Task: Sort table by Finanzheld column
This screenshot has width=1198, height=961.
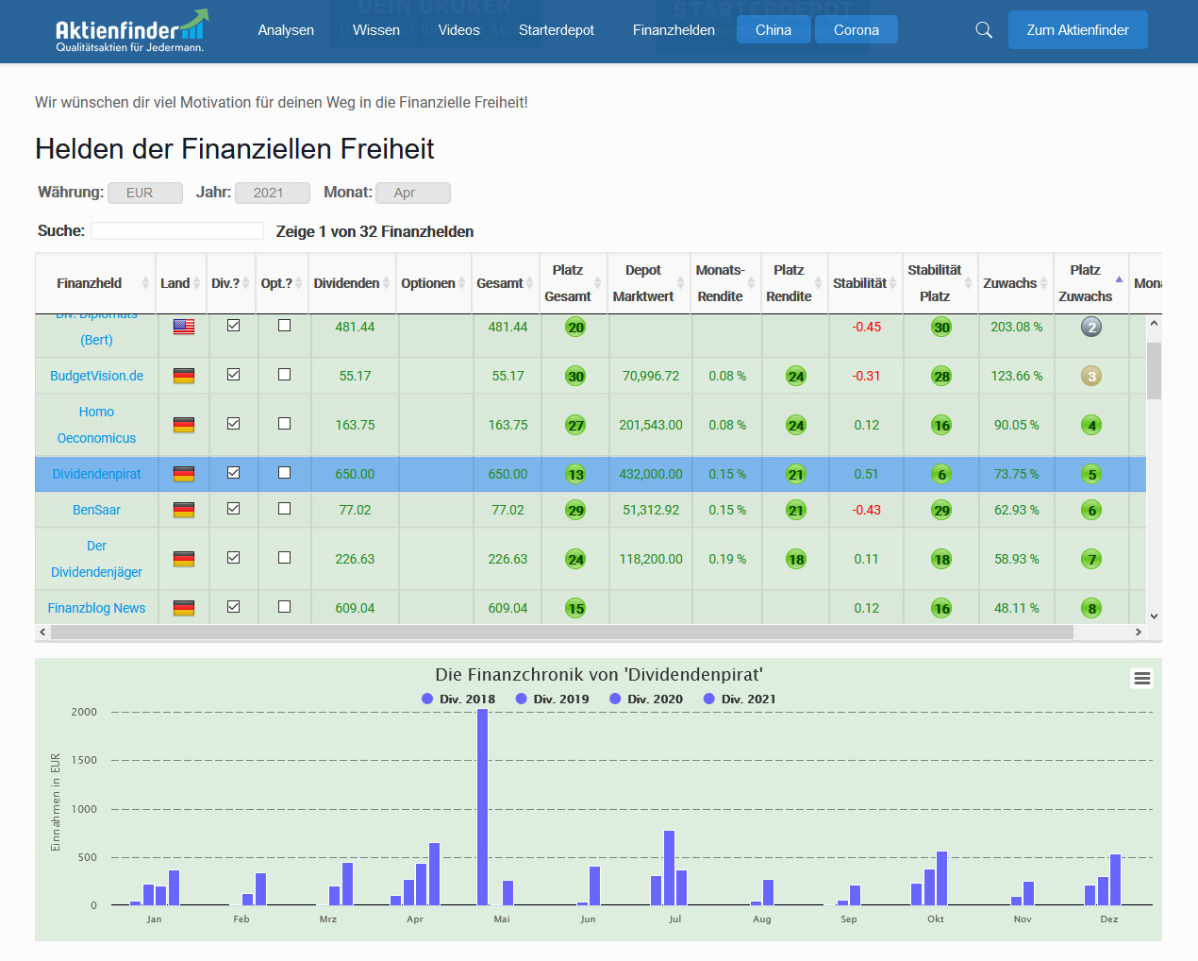Action: (95, 283)
